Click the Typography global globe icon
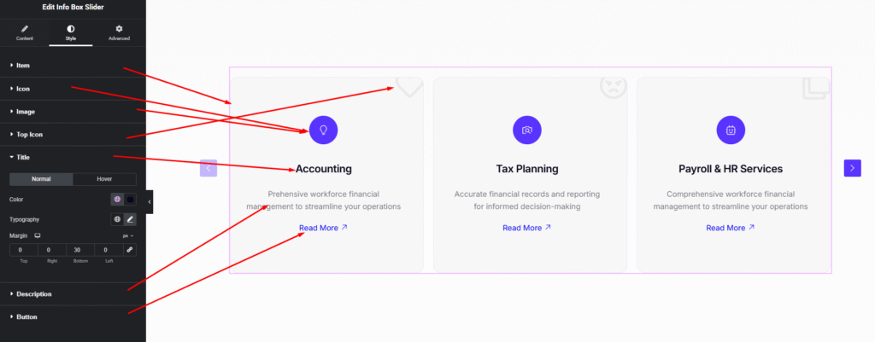Image resolution: width=875 pixels, height=342 pixels. pyautogui.click(x=117, y=219)
